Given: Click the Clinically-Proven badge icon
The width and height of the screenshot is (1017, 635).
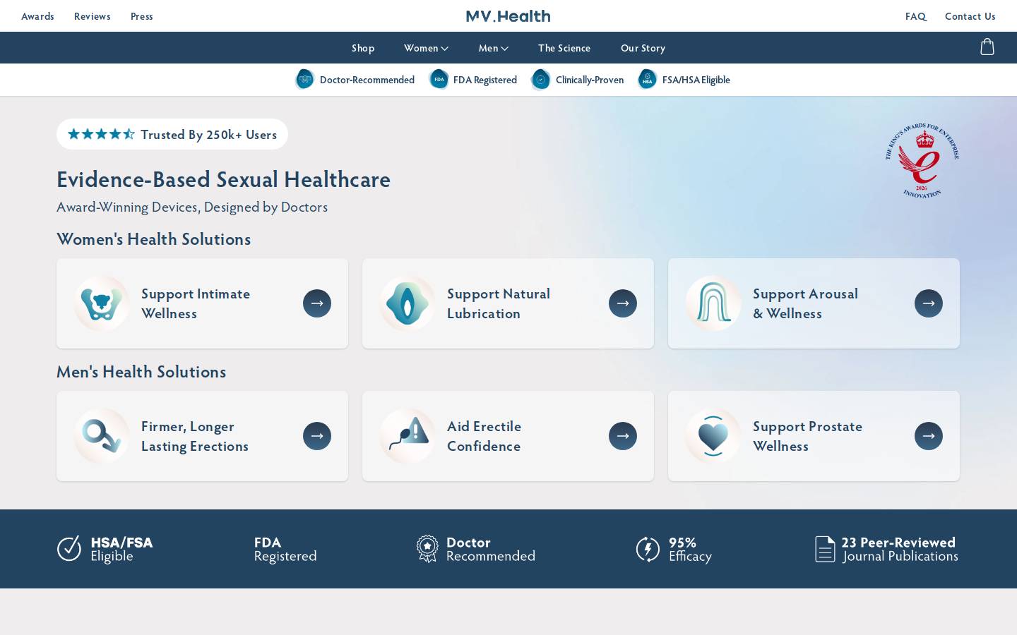Looking at the screenshot, I should click(540, 79).
